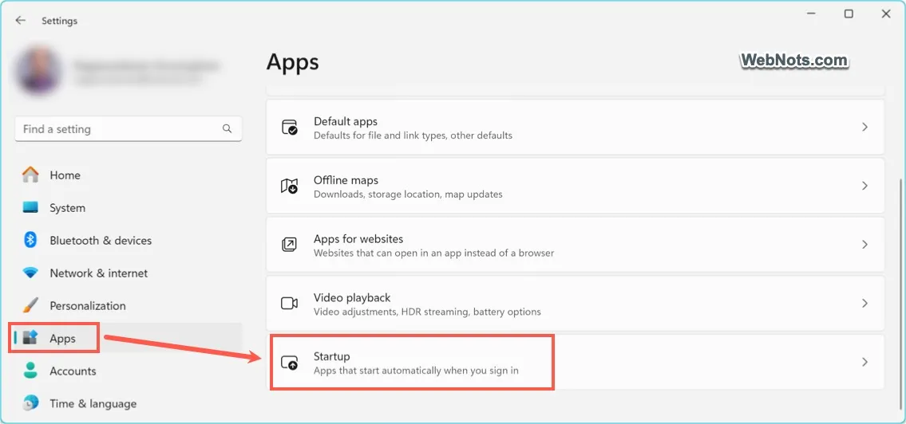
Task: Click the user profile avatar
Action: 38,72
